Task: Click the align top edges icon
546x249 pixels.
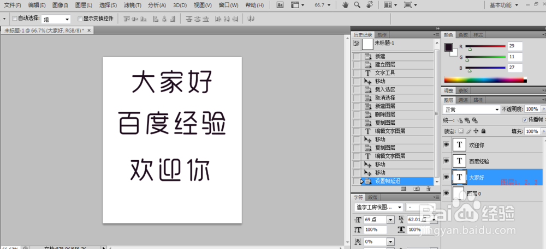Action: pyautogui.click(x=127, y=19)
